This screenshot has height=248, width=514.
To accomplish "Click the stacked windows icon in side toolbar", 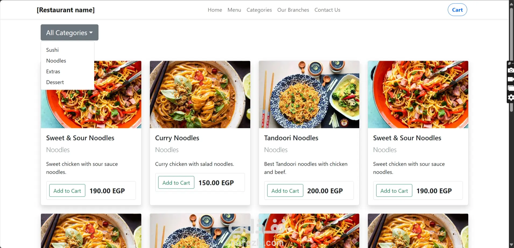I will (511, 88).
